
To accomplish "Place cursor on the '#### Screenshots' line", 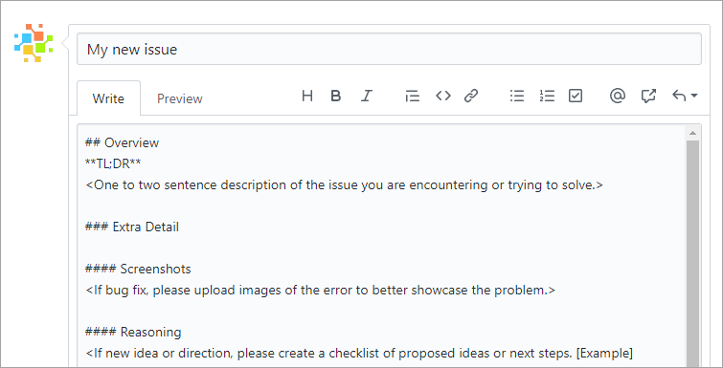I will point(138,269).
